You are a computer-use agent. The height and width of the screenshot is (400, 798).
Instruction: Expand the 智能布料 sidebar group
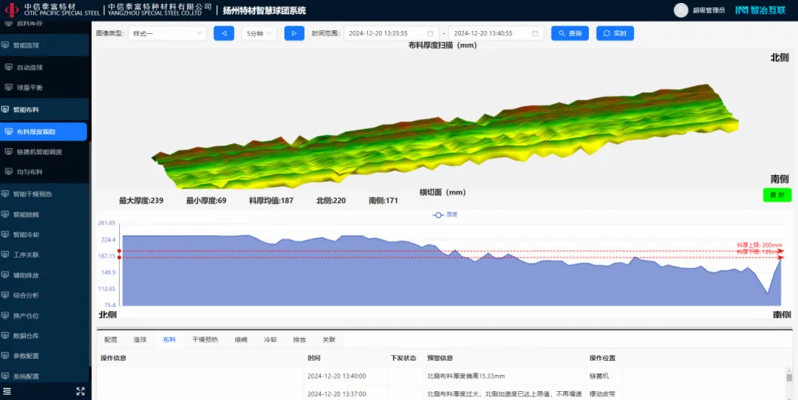tap(44, 109)
